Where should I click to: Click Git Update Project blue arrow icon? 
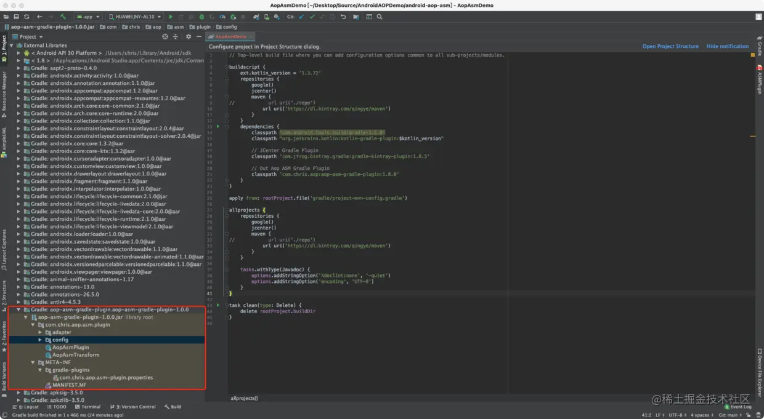[301, 17]
